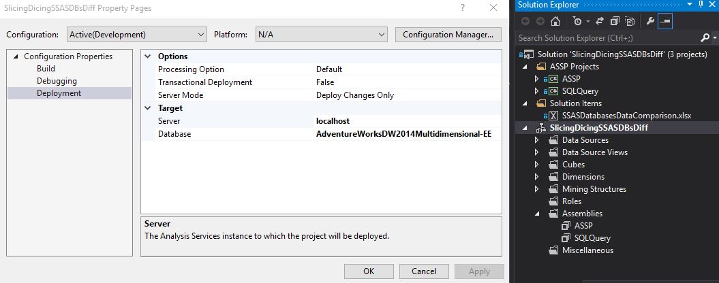Screen dimensions: 719x283
Task: Open the Configuration dropdown
Action: point(137,34)
